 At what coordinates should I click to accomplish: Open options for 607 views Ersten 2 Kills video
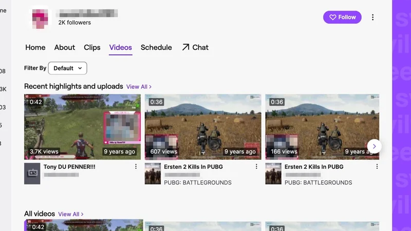256,166
